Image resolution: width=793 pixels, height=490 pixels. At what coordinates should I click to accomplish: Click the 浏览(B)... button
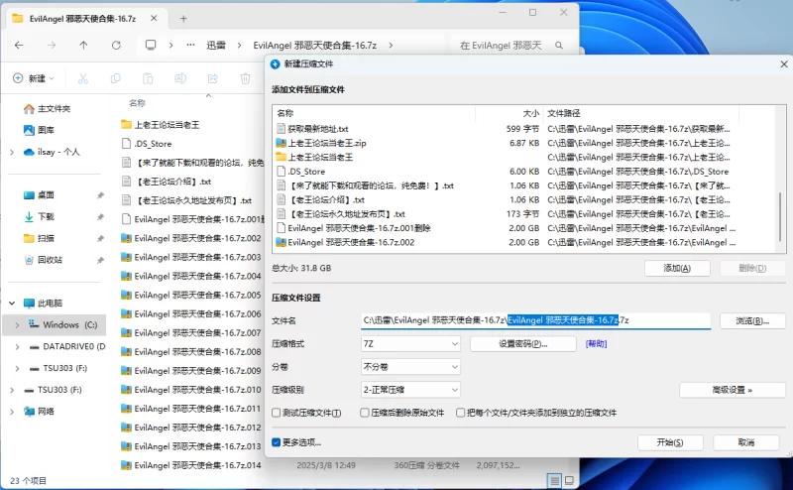[752, 320]
